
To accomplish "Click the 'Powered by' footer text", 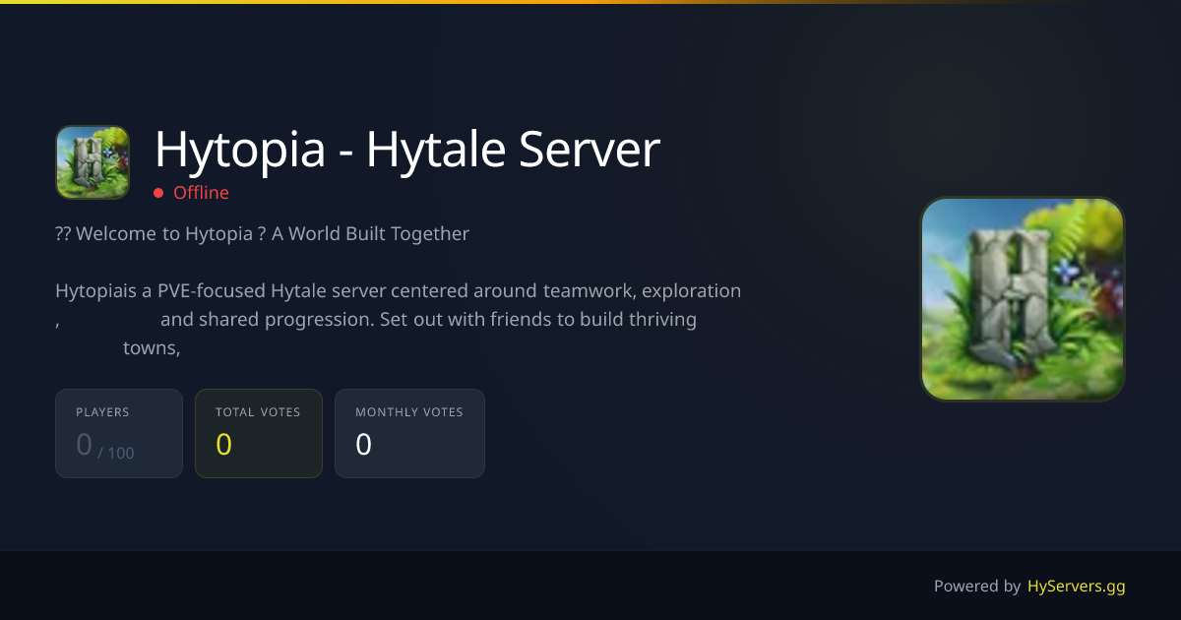I will click(976, 587).
